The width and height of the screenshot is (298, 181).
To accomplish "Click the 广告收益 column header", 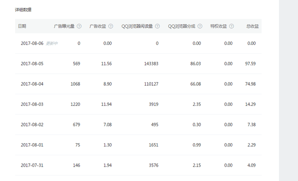I will pyautogui.click(x=98, y=26).
